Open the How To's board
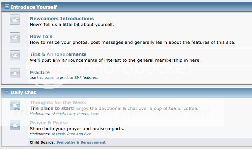This screenshot has width=252, height=149. tap(41, 36)
